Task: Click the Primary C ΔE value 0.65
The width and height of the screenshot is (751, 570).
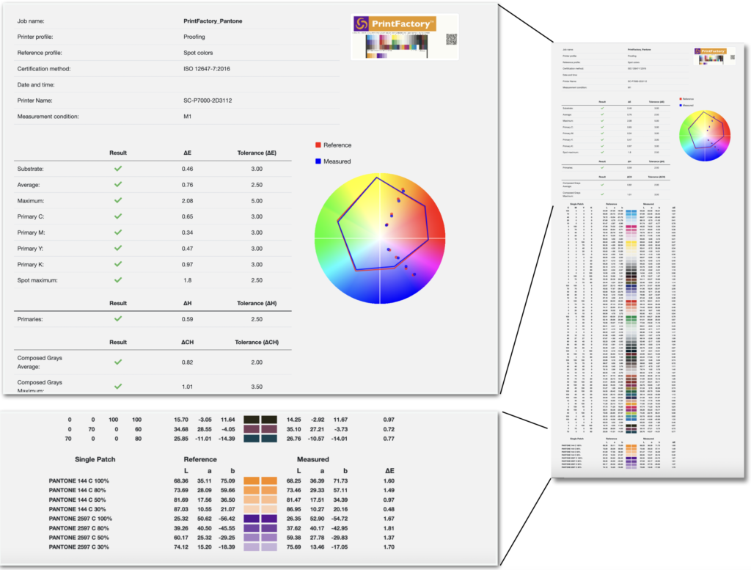Action: [187, 216]
